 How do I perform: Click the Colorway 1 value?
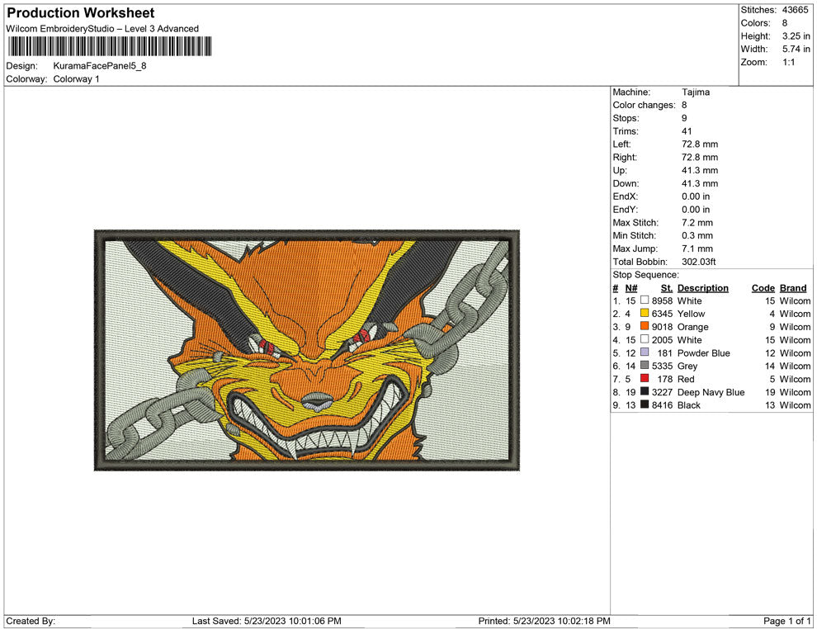(x=76, y=78)
